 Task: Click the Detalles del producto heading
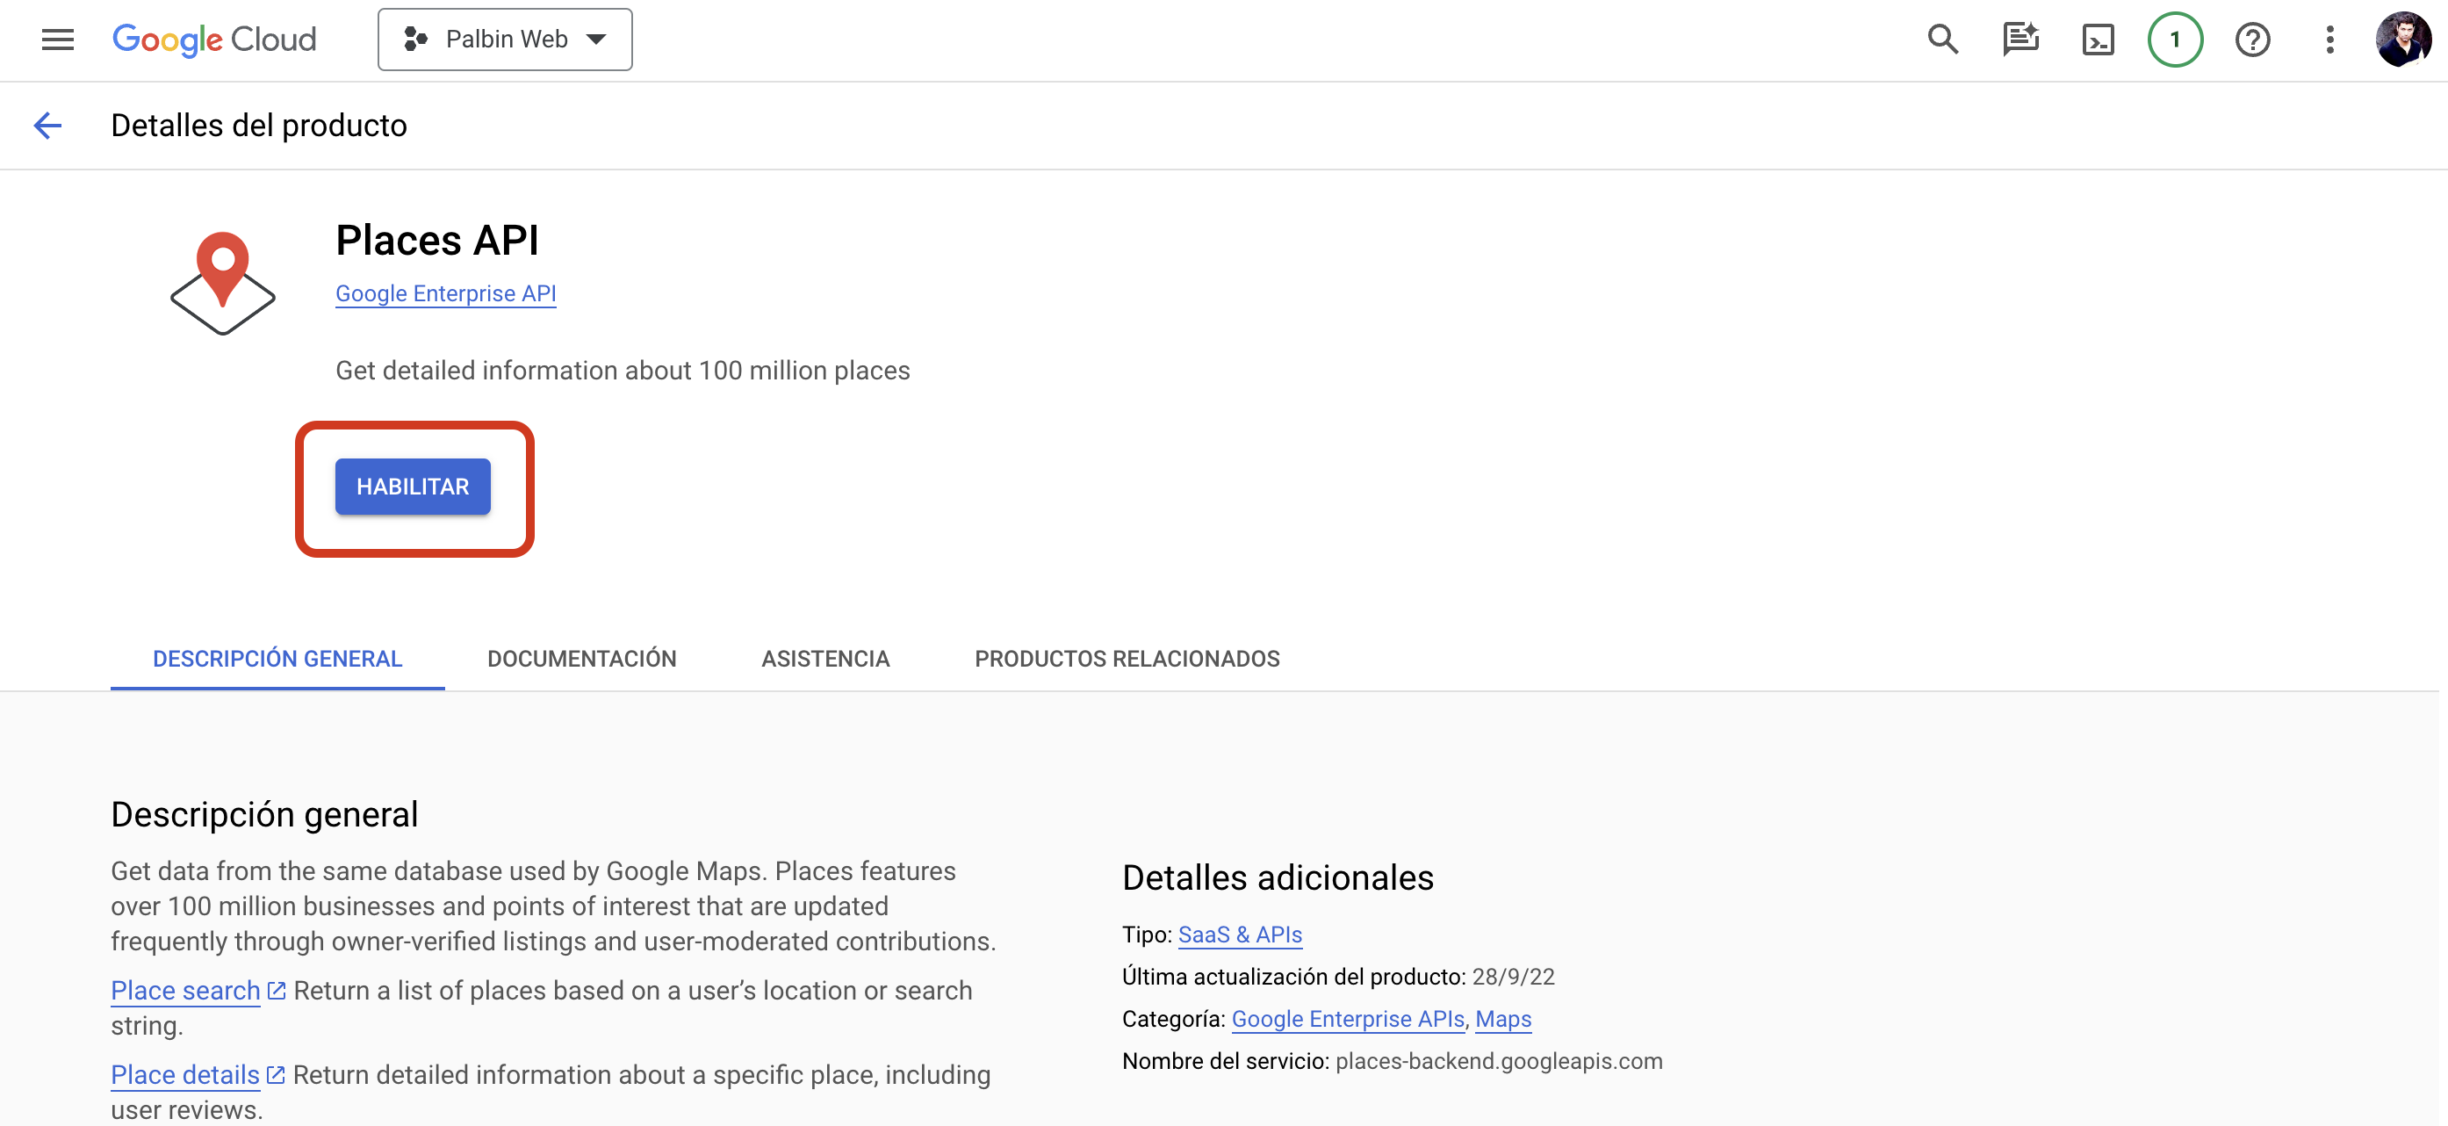click(x=259, y=126)
